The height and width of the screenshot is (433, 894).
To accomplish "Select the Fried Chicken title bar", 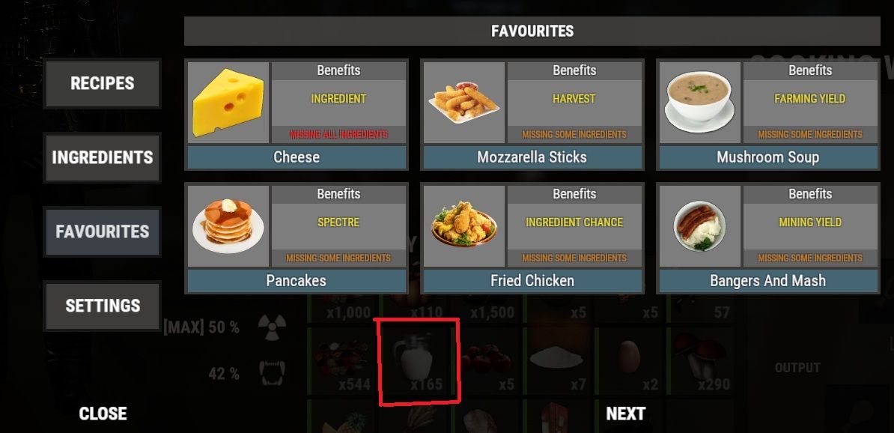I will 532,281.
